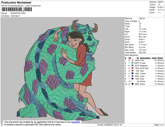The height and width of the screenshot is (127, 165).
Task: Click the Width value 6.11 in
Action: click(x=161, y=10)
